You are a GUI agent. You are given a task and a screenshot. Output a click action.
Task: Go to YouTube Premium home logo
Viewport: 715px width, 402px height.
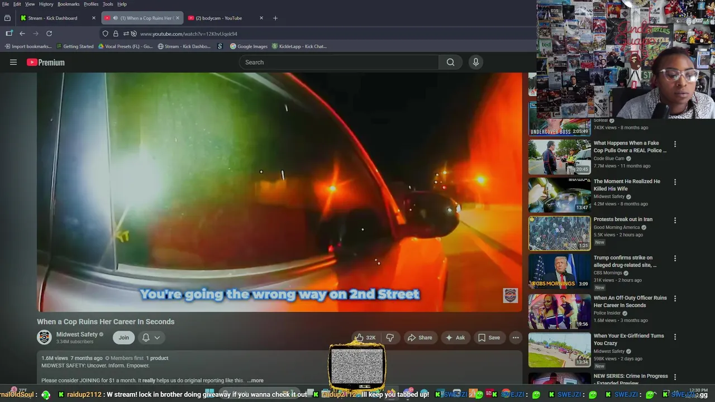click(x=46, y=63)
